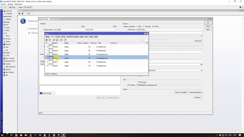Click the Signal Strength blue color swatch
This screenshot has width=244, height=137.
point(41,93)
